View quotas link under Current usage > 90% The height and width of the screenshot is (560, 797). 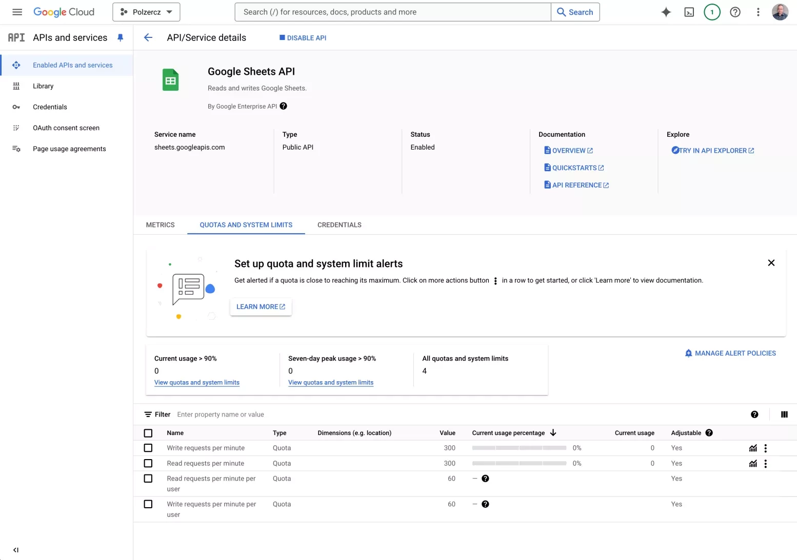[x=197, y=383]
